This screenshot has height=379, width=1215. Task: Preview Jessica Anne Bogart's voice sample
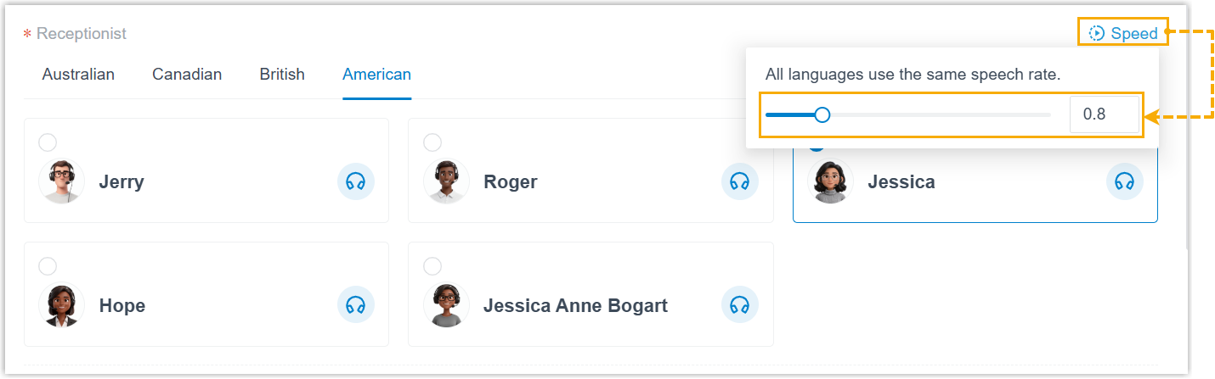(x=740, y=305)
